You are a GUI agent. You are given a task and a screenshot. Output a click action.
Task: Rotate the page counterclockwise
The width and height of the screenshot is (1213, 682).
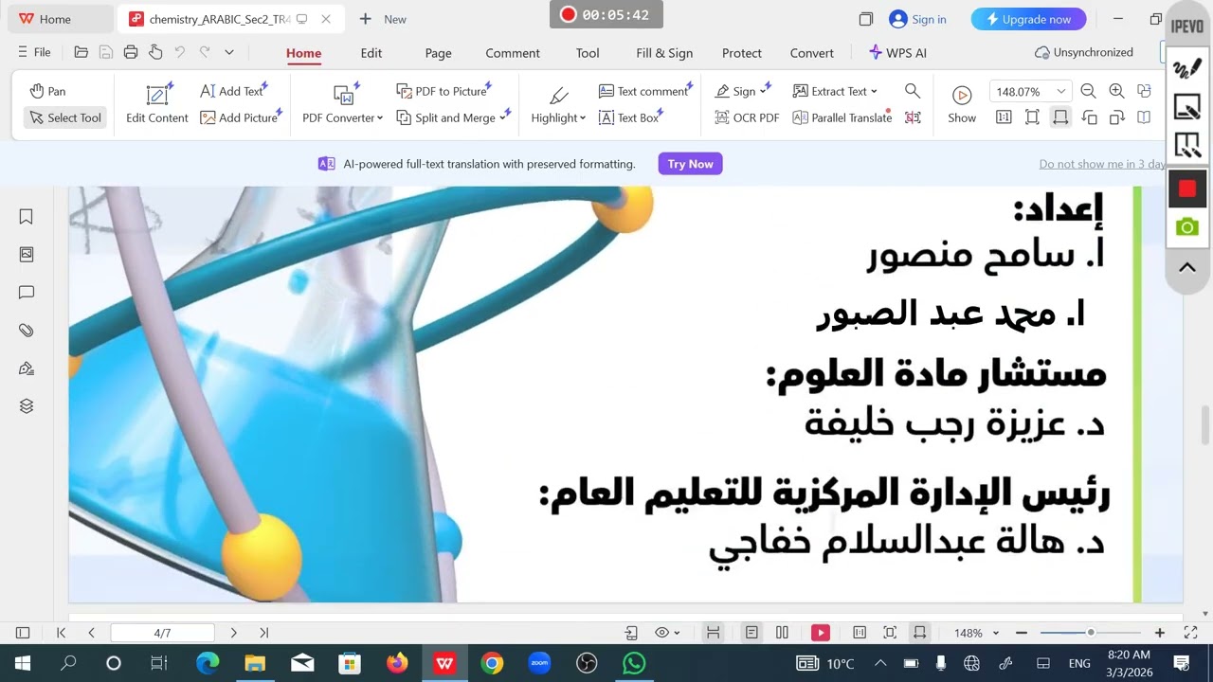(x=1089, y=117)
